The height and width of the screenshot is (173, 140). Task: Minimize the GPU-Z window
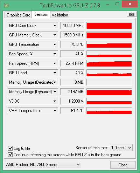[108, 5]
